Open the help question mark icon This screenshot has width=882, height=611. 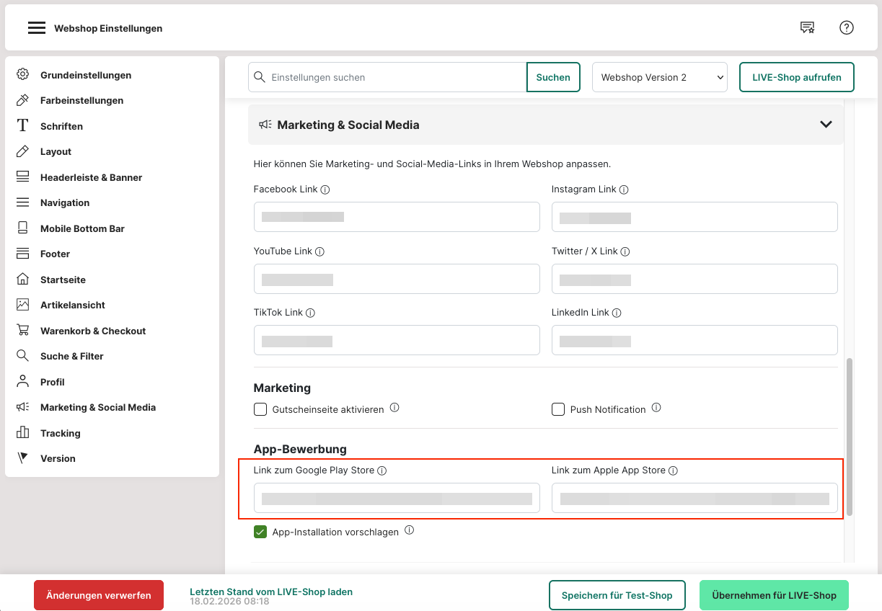[x=847, y=28]
